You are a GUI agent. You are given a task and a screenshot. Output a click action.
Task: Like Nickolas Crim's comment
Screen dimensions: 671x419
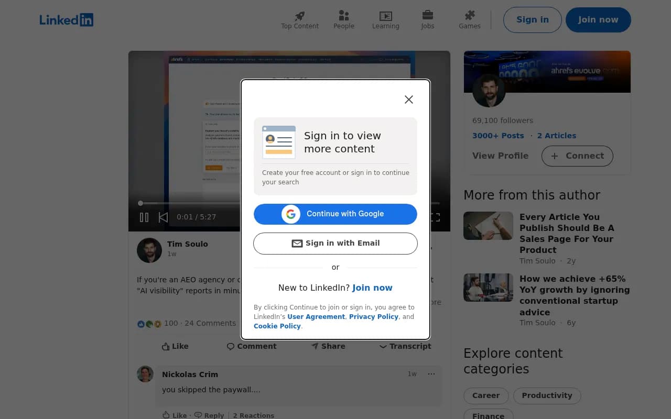click(175, 415)
